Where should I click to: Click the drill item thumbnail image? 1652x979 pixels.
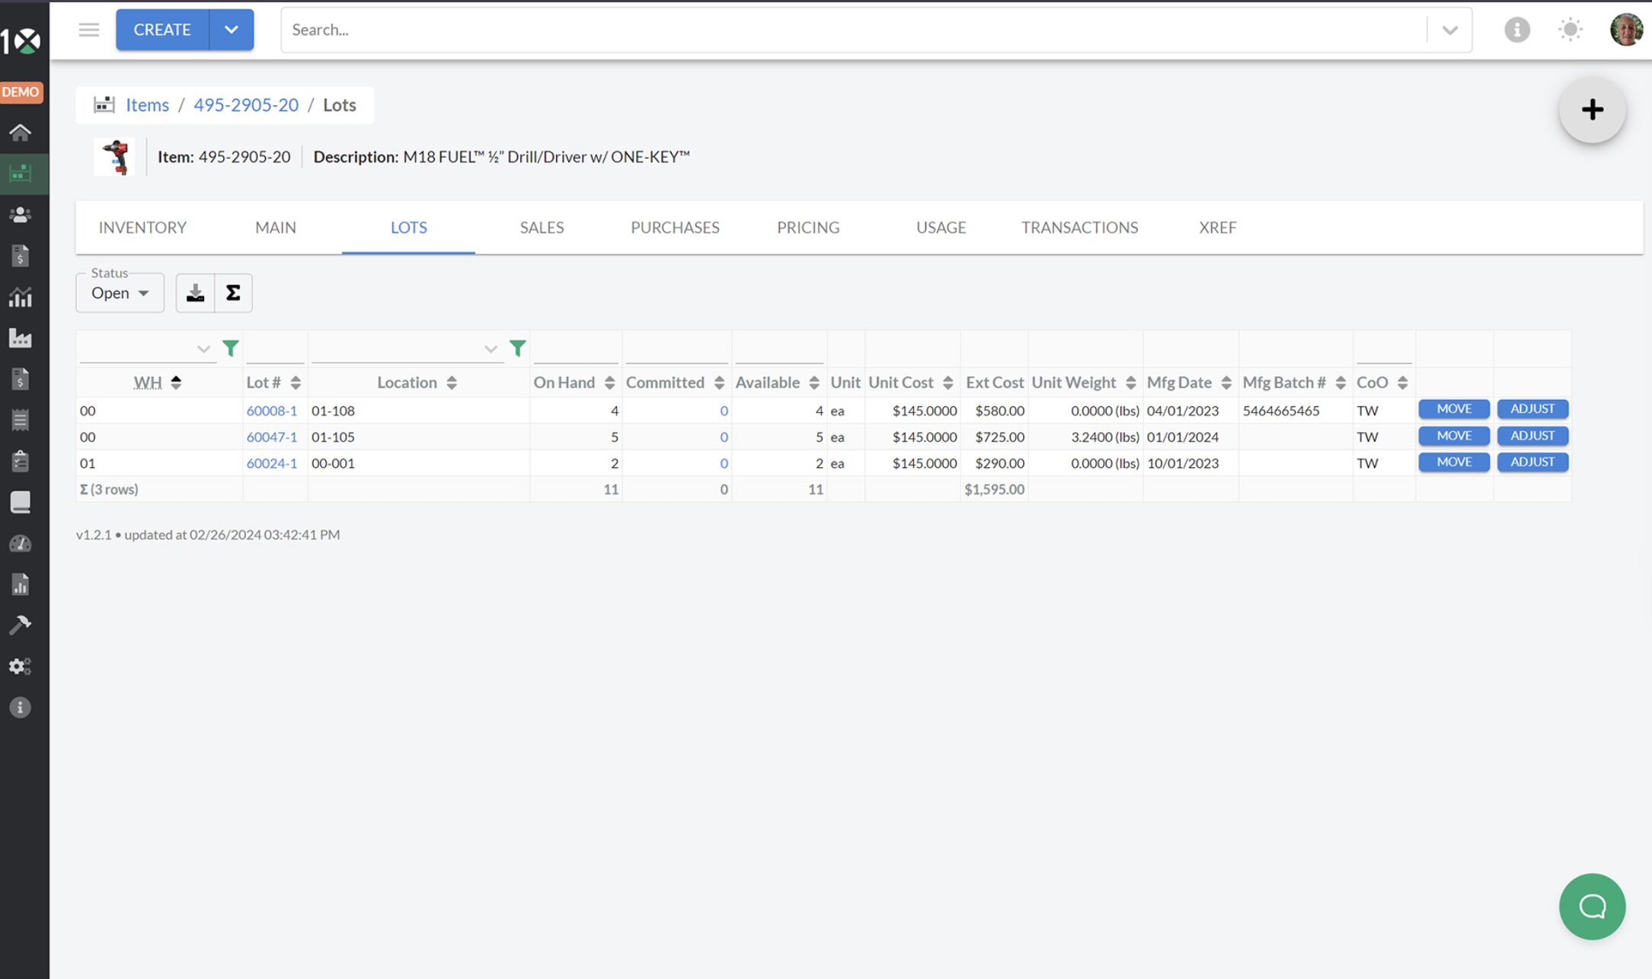(x=115, y=157)
